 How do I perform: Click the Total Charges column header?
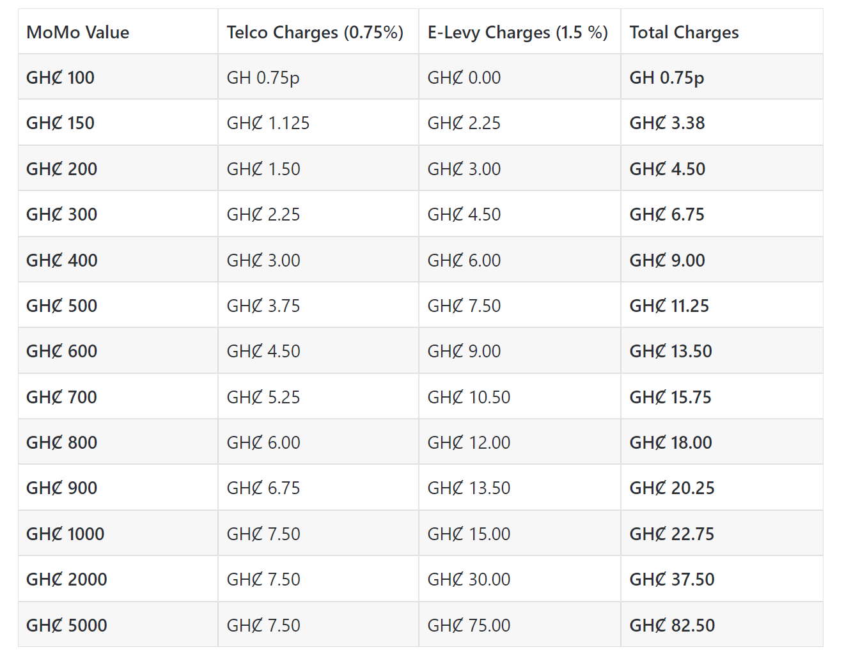(684, 33)
